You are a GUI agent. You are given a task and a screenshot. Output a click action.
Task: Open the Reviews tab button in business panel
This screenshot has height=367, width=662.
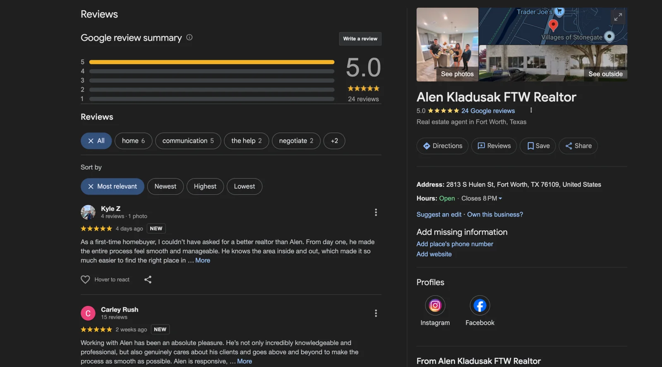pyautogui.click(x=494, y=146)
